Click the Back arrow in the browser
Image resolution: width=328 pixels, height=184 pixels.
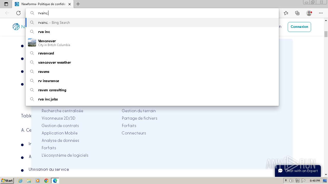click(7, 13)
